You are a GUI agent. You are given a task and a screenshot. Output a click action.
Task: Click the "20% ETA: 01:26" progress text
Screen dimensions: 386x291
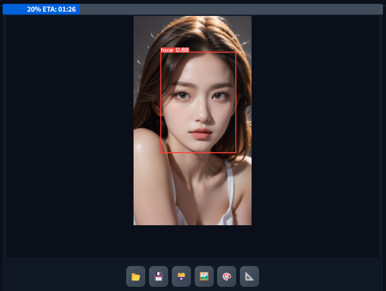coord(51,9)
